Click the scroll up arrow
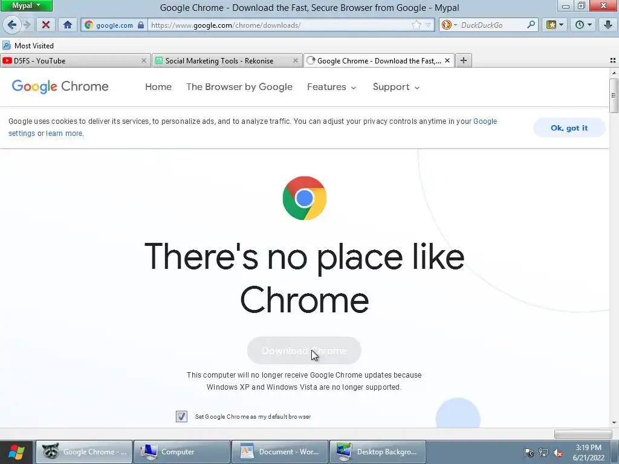Screen dimensions: 619x464 [x=614, y=73]
